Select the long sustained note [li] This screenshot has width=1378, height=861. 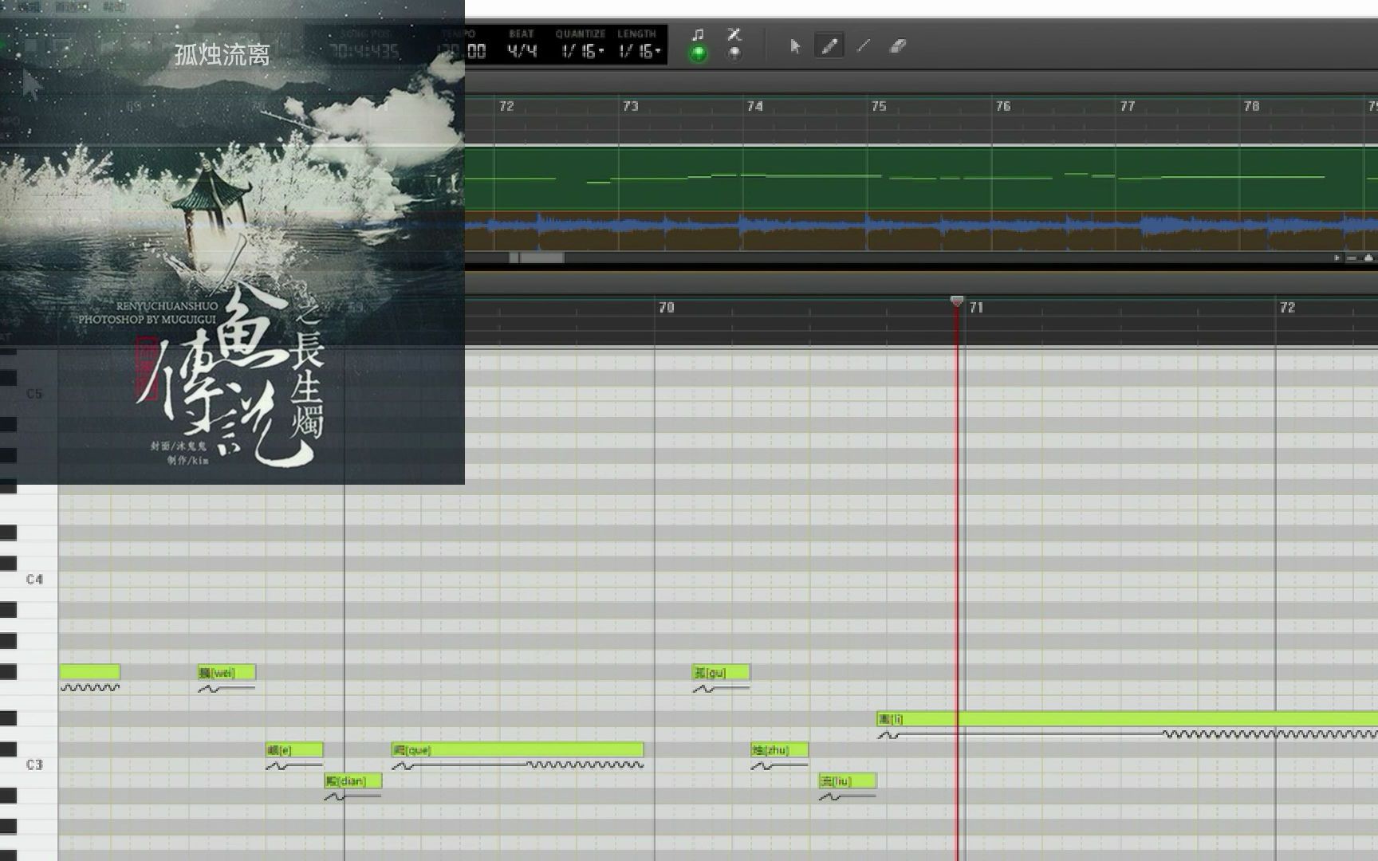coord(1127,719)
